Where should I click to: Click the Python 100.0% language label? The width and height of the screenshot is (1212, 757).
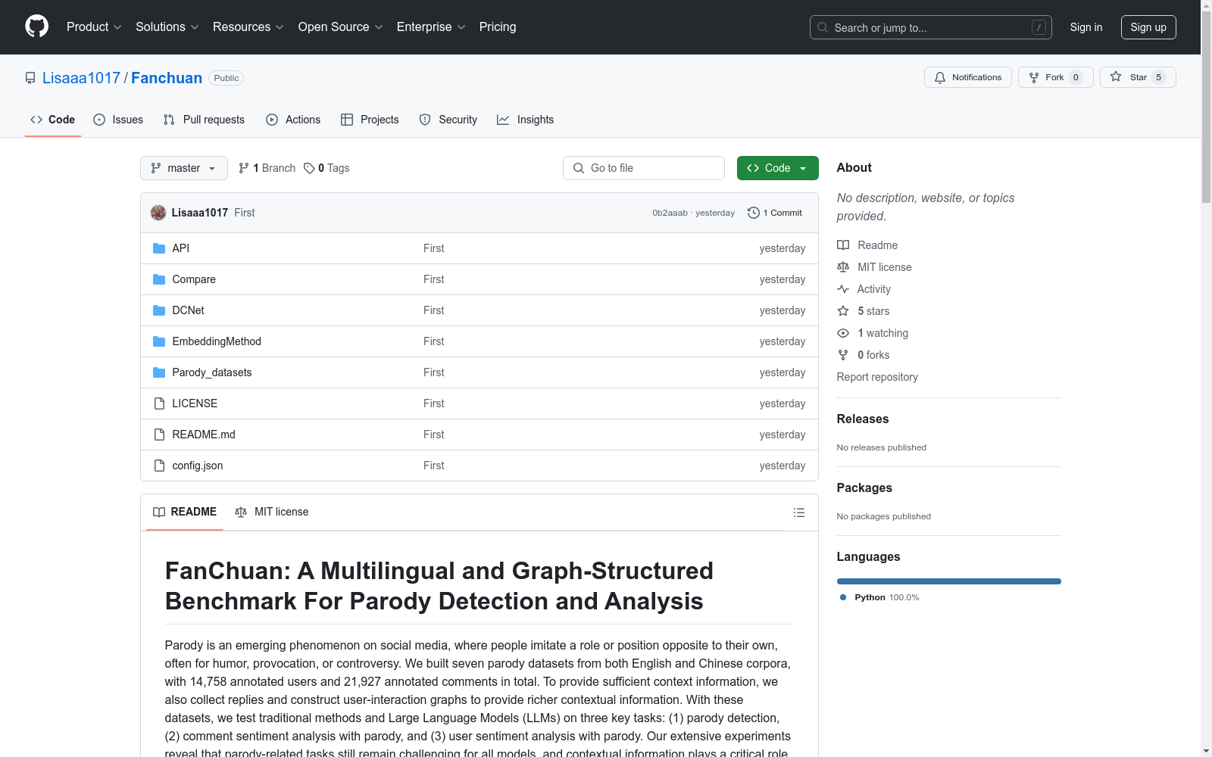coord(887,597)
